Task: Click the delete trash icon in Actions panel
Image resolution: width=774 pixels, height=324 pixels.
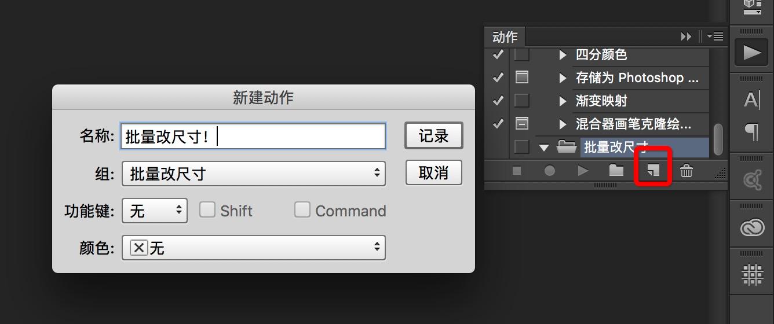Action: 687,171
